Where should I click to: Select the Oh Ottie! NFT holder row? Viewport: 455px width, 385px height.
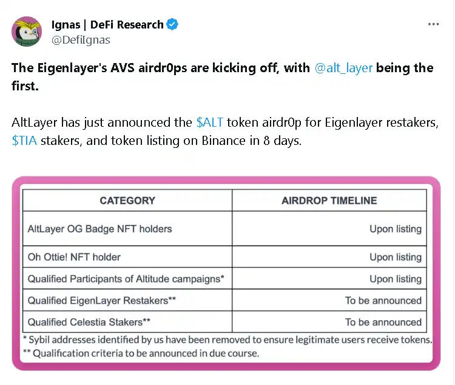74,257
